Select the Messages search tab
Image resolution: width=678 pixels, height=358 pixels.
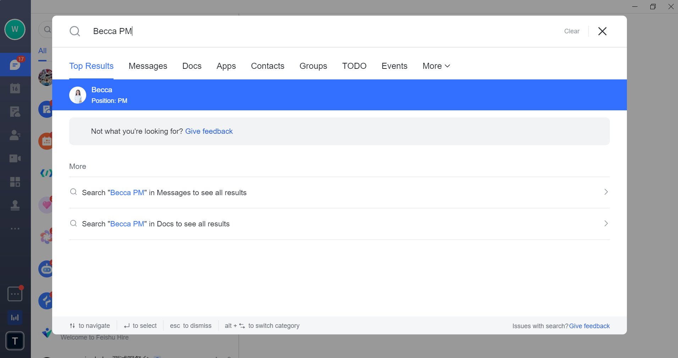148,66
